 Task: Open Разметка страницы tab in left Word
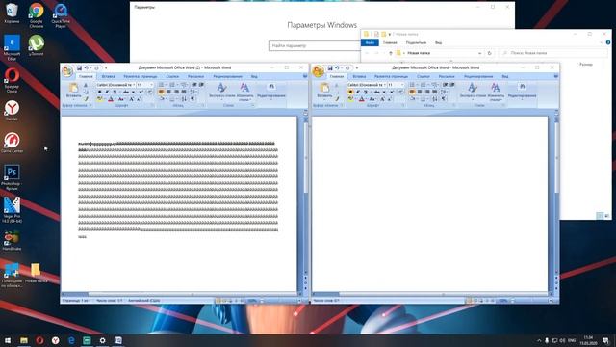141,76
